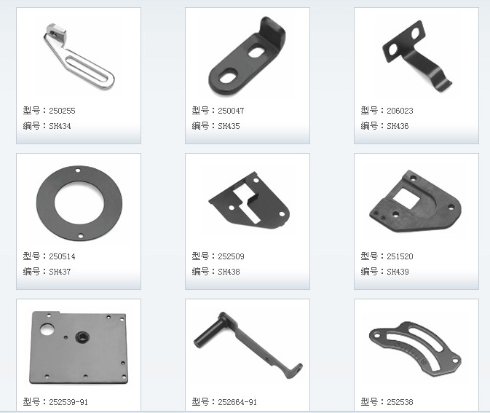View the black Z-shaped clip 206023
The image size is (490, 413).
pyautogui.click(x=417, y=56)
